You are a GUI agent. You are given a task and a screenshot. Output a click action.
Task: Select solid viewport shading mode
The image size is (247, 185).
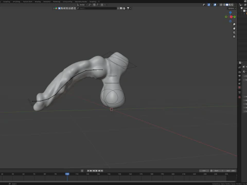[x=227, y=5]
